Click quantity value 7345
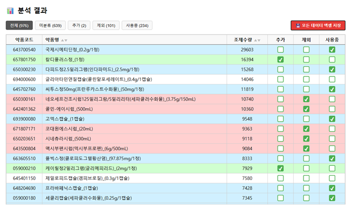Image resolution: width=351 pixels, height=210 pixels. (x=247, y=198)
